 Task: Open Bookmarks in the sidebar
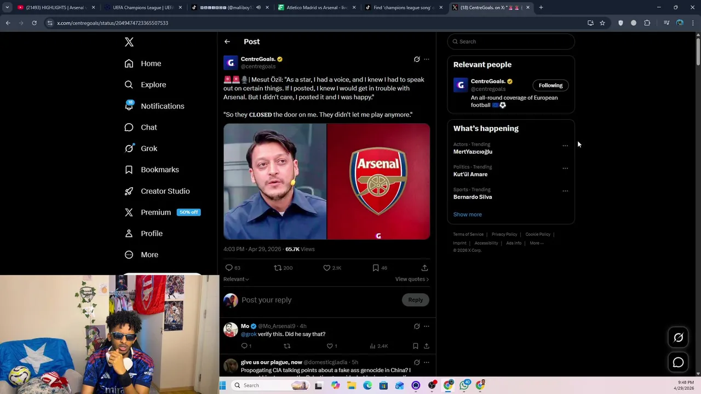click(152, 170)
